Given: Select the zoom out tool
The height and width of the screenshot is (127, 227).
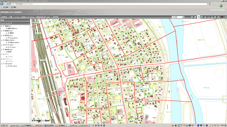Looking at the screenshot, I should (195, 17).
